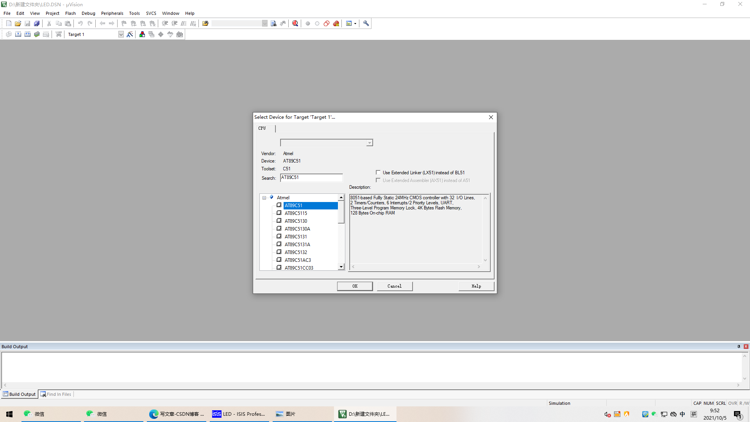
Task: Click the Open Project icon
Action: (x=17, y=23)
